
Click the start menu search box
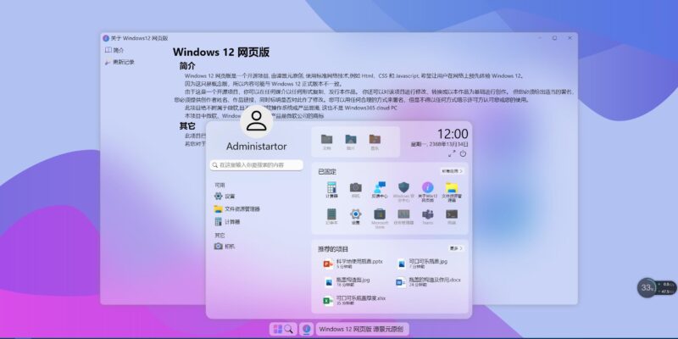click(x=257, y=165)
